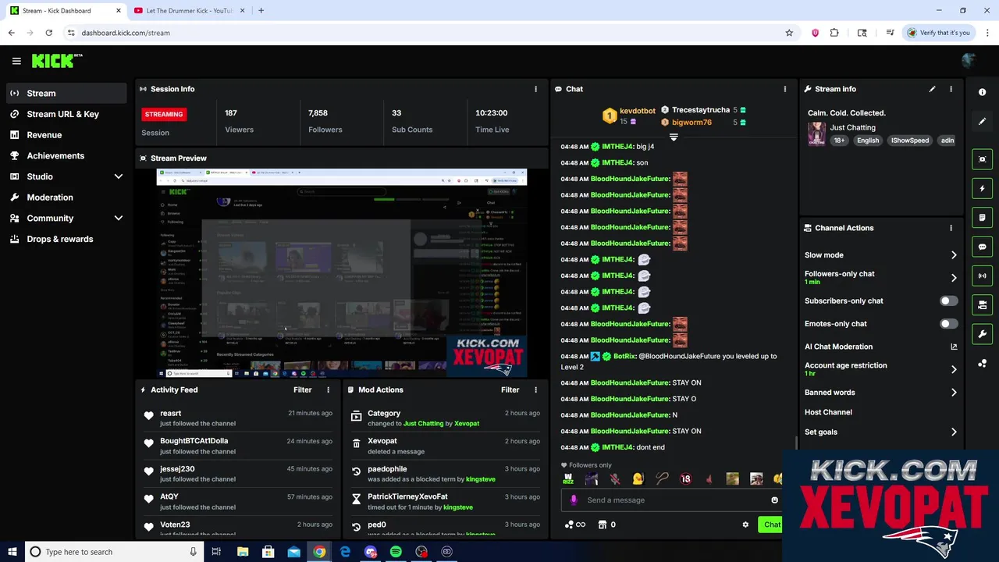The image size is (999, 562).
Task: Open AI Chat Moderation external link
Action: pos(954,347)
